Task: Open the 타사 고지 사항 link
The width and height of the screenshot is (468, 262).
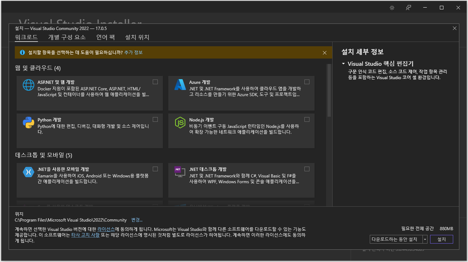Action: [85, 235]
